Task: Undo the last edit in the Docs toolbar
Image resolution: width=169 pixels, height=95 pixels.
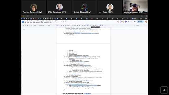Action: 23,25
